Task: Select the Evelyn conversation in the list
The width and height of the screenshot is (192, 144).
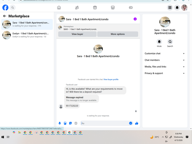Action: point(27,35)
